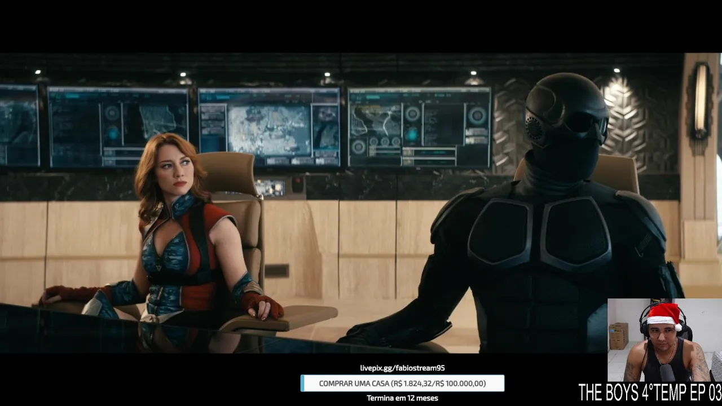Click the THE BOYS 4°TEMP EP 03 title
This screenshot has height=406, width=722.
point(650,392)
